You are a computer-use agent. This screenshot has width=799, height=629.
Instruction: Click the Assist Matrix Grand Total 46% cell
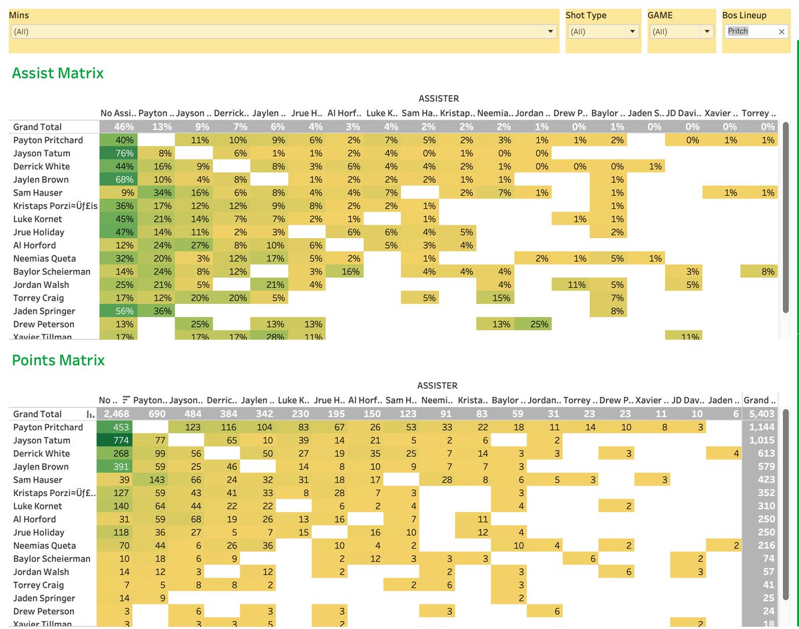[119, 127]
